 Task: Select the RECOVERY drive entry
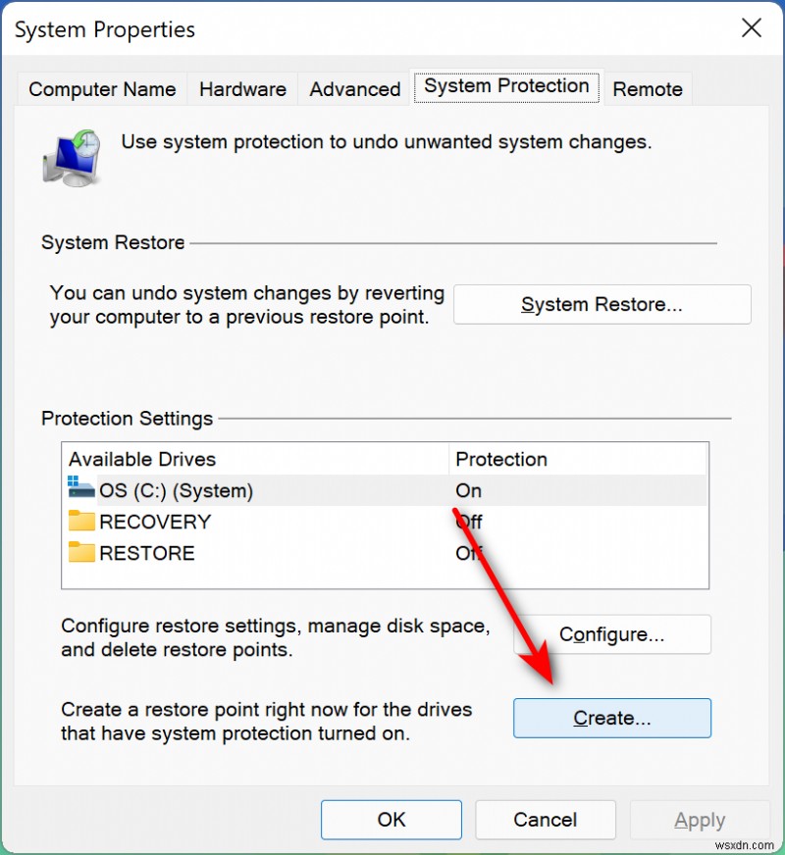pos(245,522)
